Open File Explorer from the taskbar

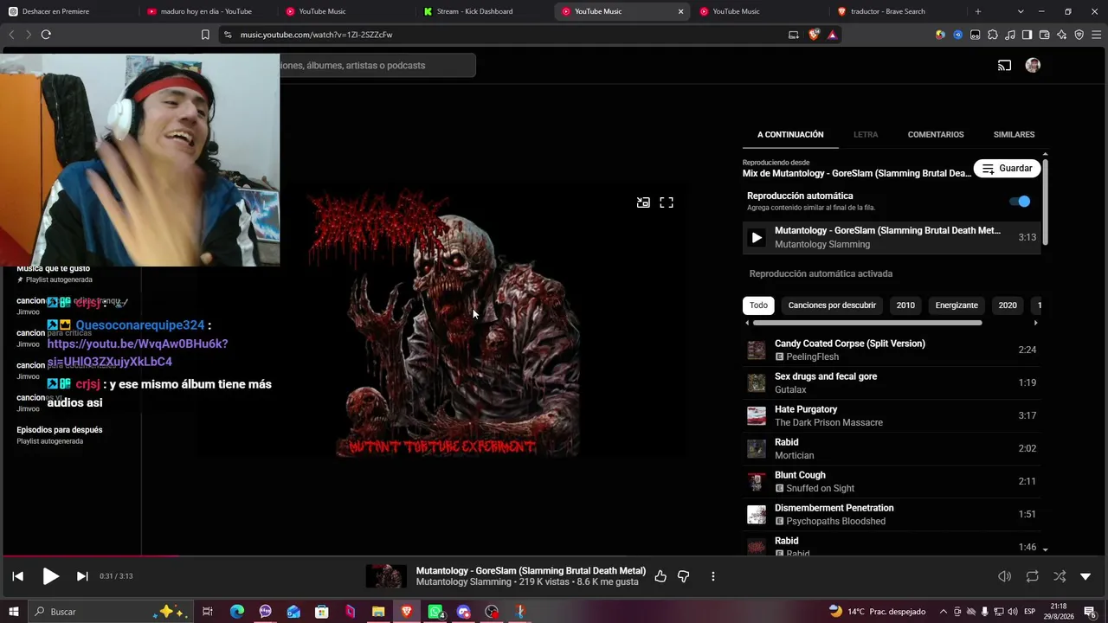pyautogui.click(x=378, y=612)
